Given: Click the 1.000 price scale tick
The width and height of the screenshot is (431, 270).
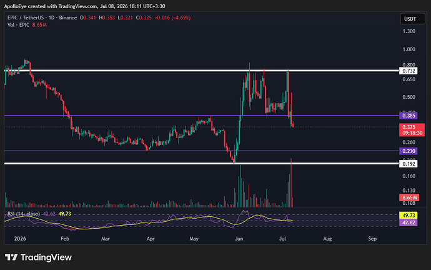Looking at the screenshot, I should [x=409, y=49].
